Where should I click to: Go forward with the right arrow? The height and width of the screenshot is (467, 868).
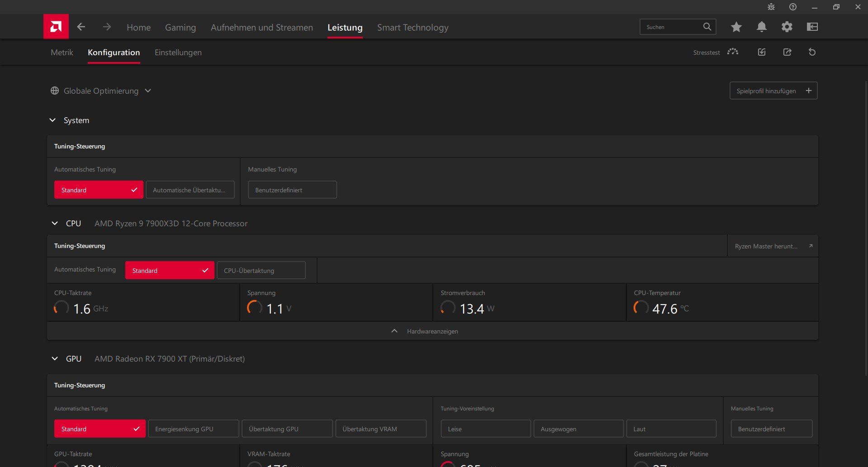[x=107, y=27]
